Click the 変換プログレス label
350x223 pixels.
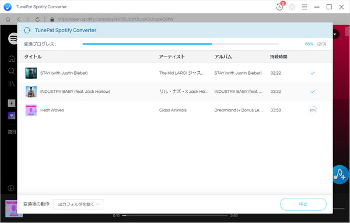coord(40,44)
